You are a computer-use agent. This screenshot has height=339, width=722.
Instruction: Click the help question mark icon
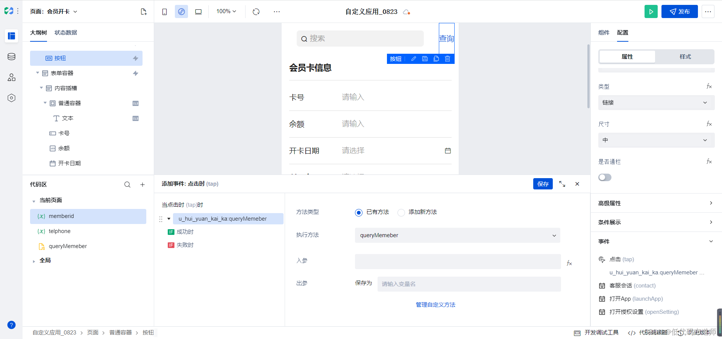point(11,325)
